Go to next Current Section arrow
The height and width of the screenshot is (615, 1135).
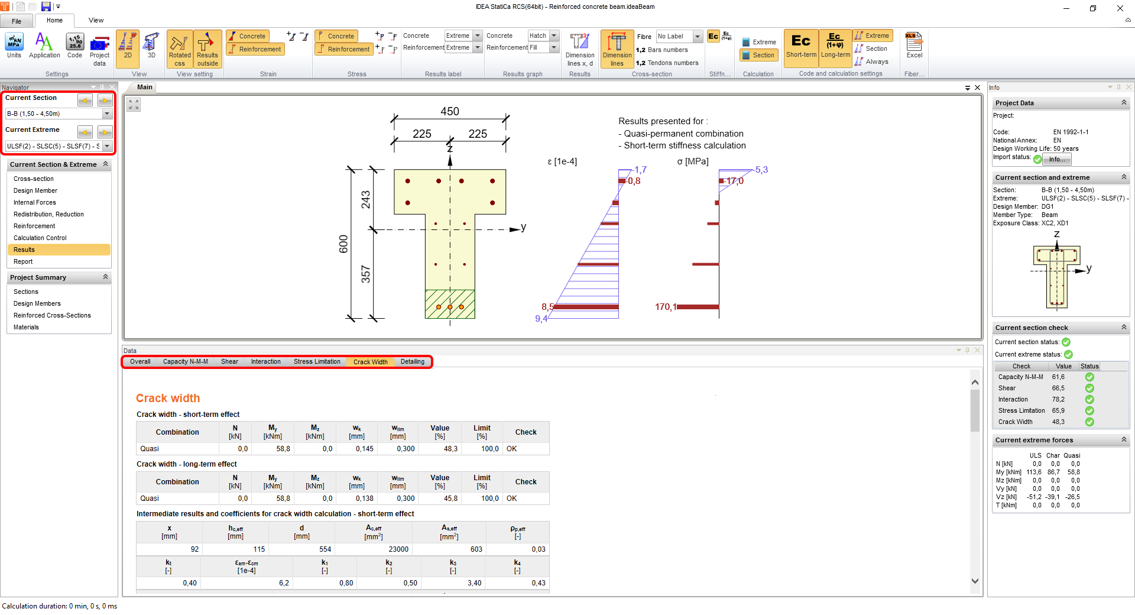(105, 101)
